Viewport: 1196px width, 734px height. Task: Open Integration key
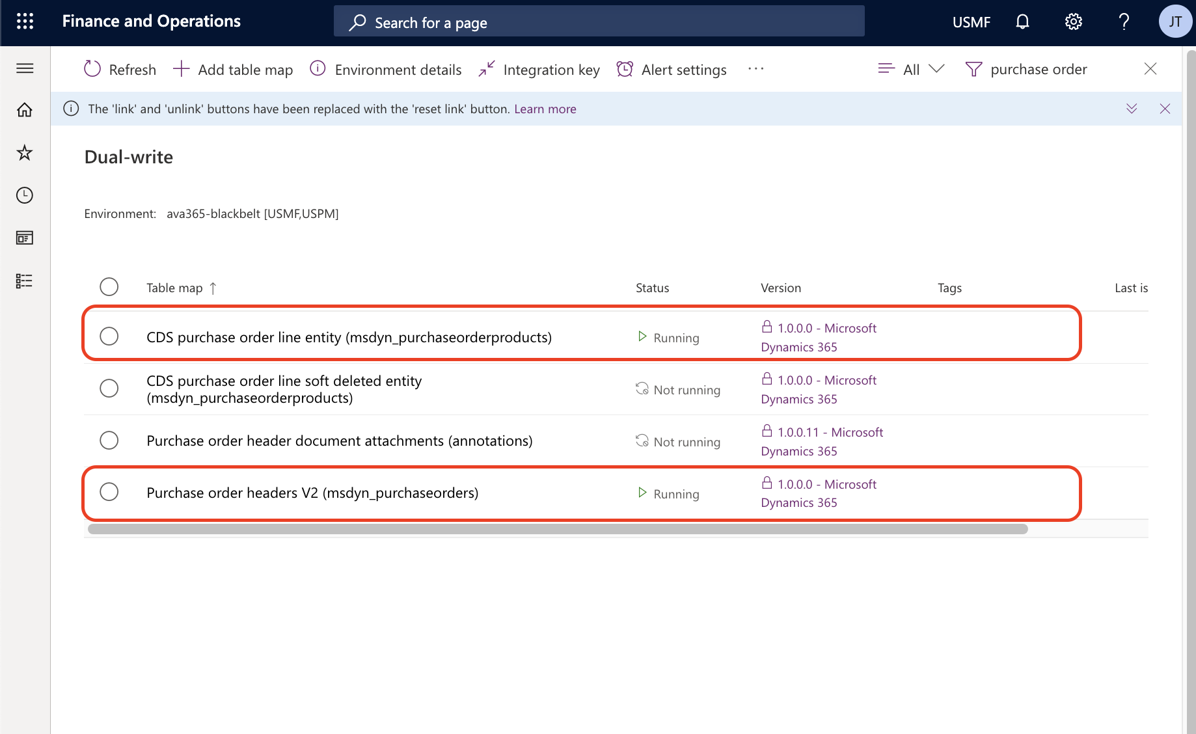[539, 69]
